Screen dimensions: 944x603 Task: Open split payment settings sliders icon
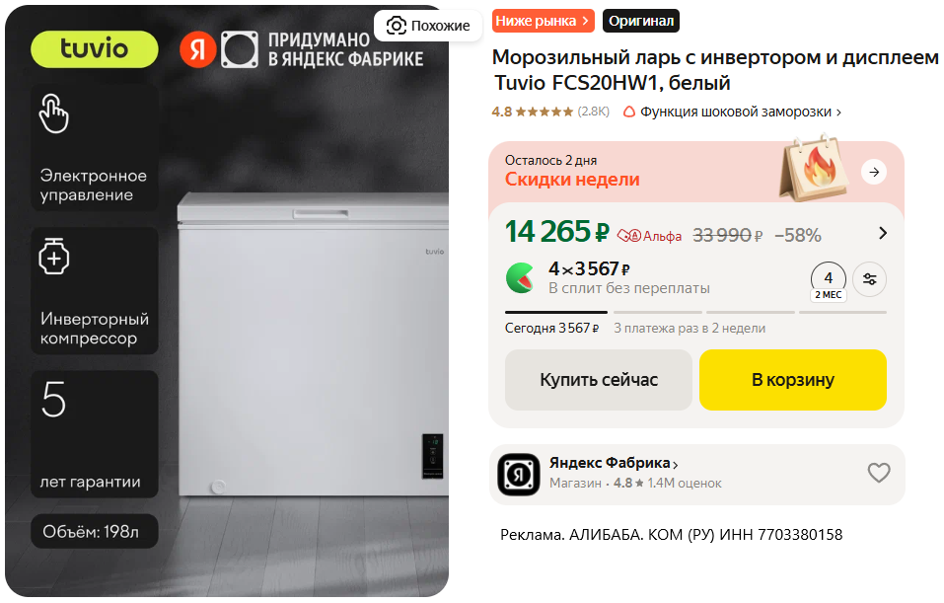pyautogui.click(x=869, y=279)
